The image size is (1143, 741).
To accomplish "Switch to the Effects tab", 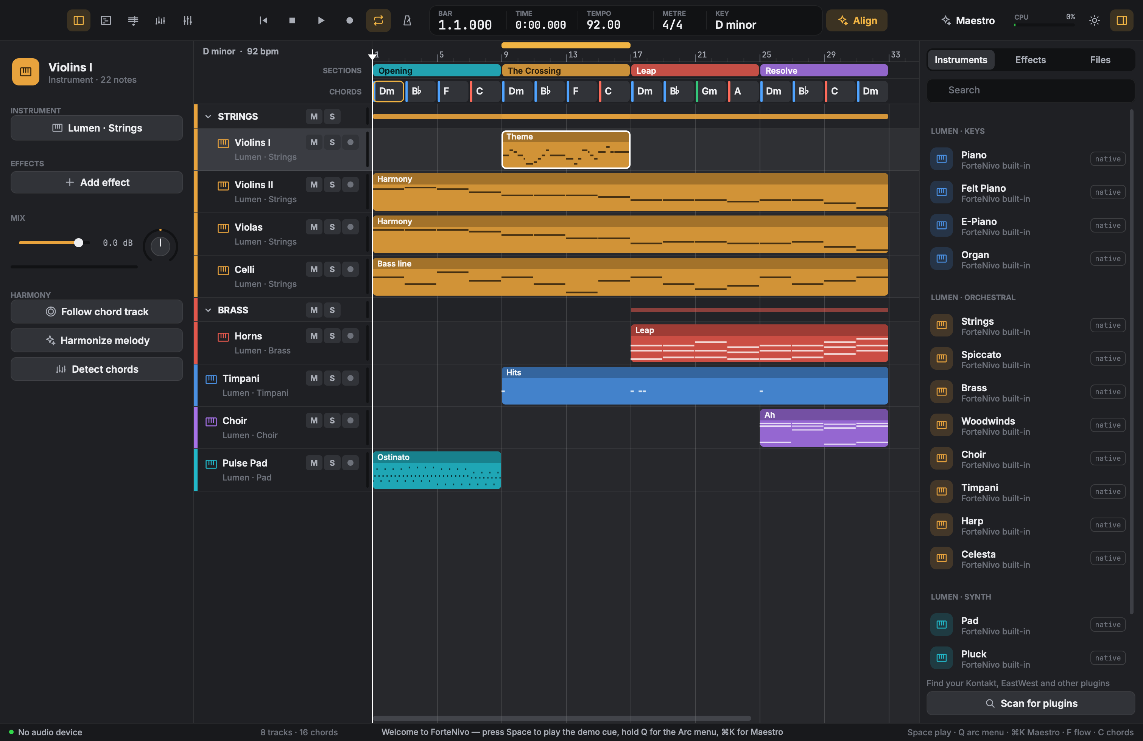I will pyautogui.click(x=1030, y=60).
